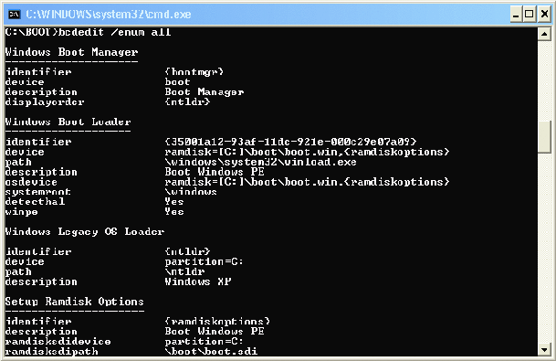This screenshot has width=556, height=361.
Task: Click the vertical scrollbar thumb
Action: 544,137
